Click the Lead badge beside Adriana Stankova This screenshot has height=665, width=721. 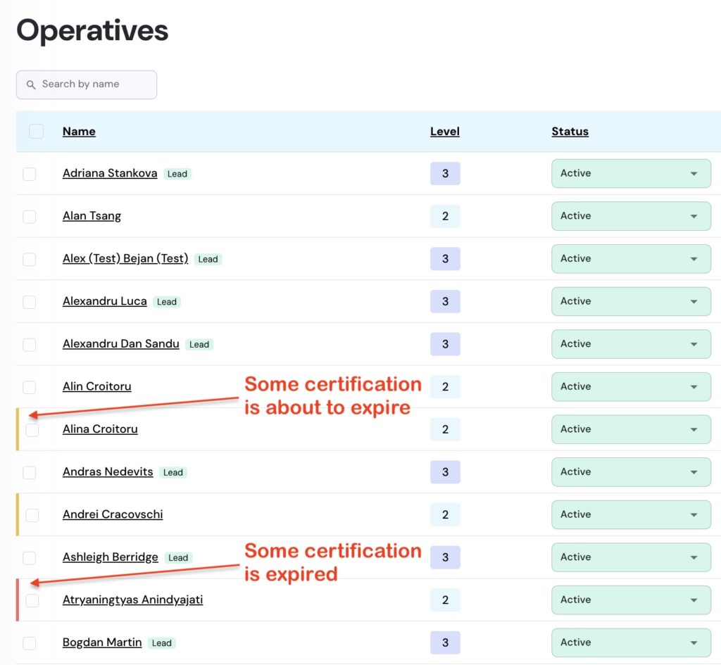177,174
